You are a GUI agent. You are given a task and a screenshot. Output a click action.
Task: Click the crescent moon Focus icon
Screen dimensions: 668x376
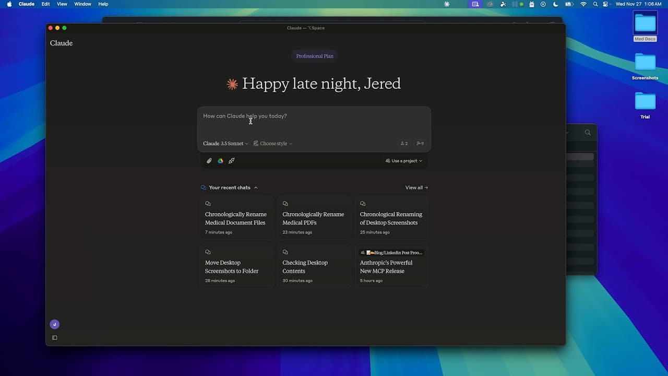click(x=555, y=4)
